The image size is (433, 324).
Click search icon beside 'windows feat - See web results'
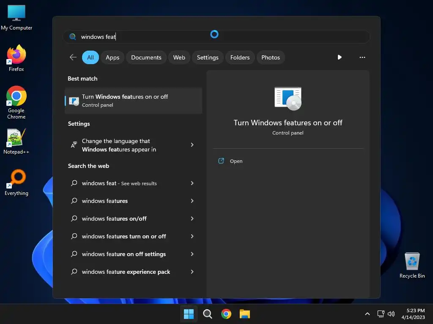(x=74, y=183)
